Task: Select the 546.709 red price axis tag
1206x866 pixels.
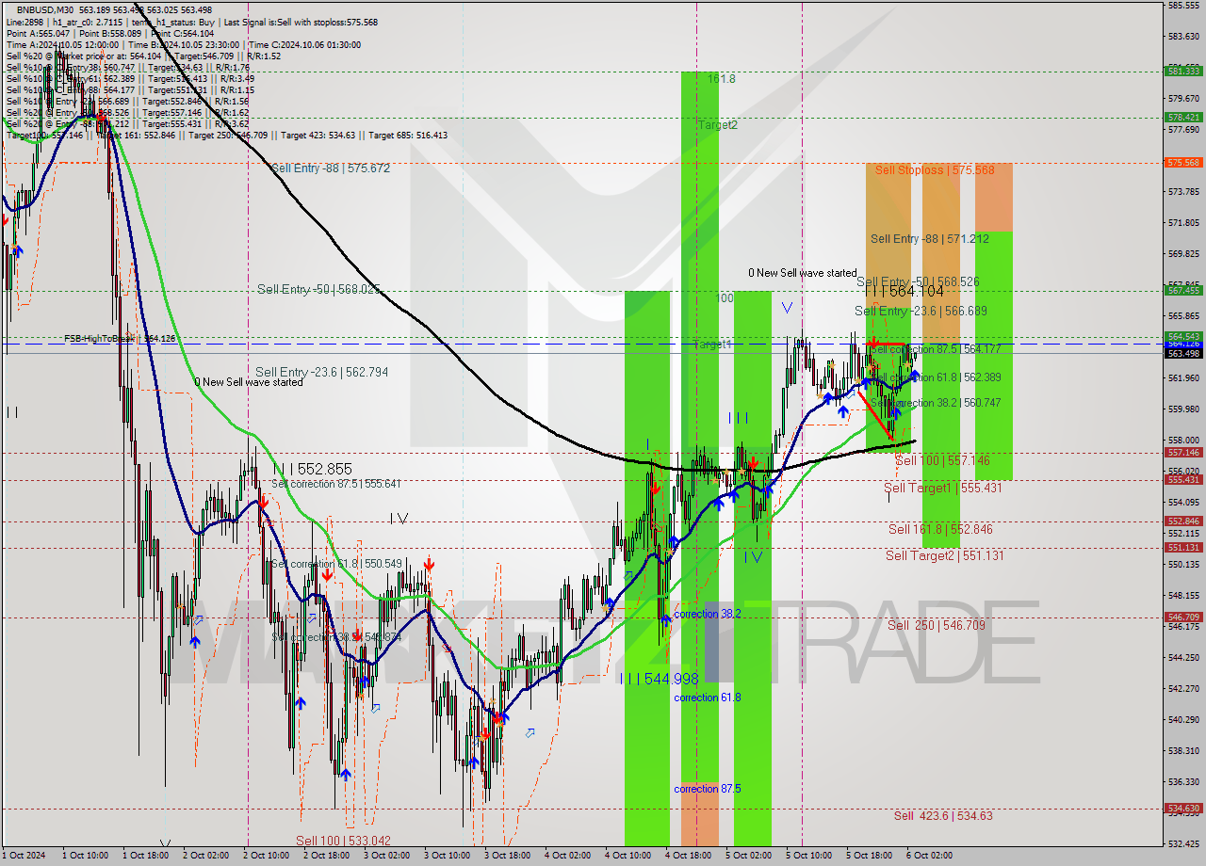Action: click(1183, 617)
